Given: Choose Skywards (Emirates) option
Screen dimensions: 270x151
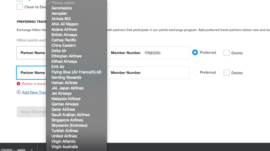Looking at the screenshot, I should pyautogui.click(x=77, y=125).
